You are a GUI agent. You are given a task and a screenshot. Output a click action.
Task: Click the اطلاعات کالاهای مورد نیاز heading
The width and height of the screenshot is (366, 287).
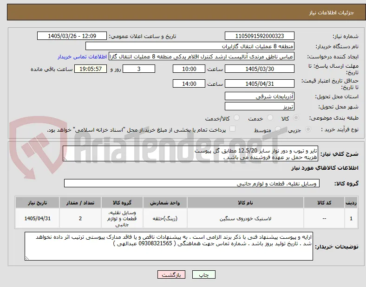coord(325,168)
